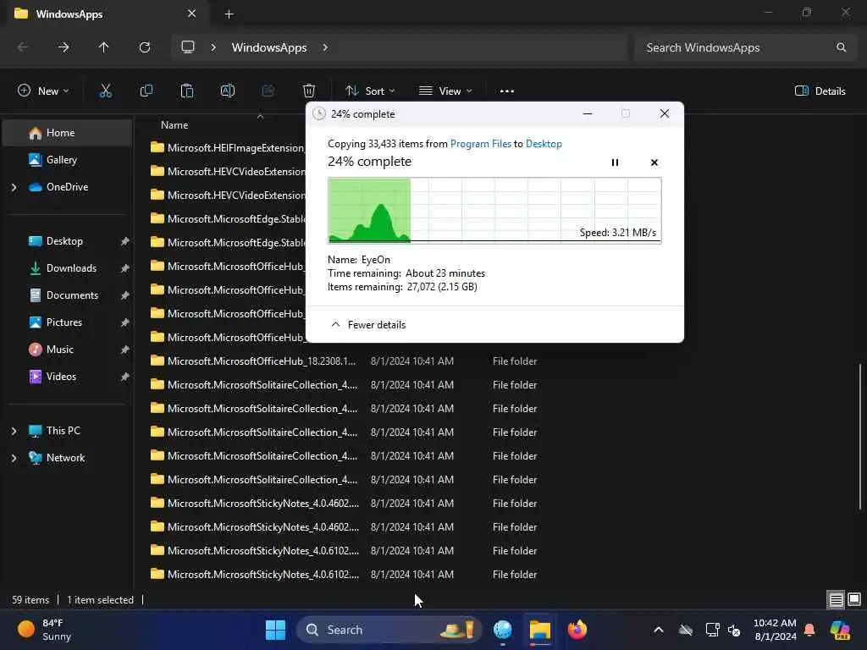Click the network tray icon
Screen dimensions: 867x650
[x=712, y=630]
